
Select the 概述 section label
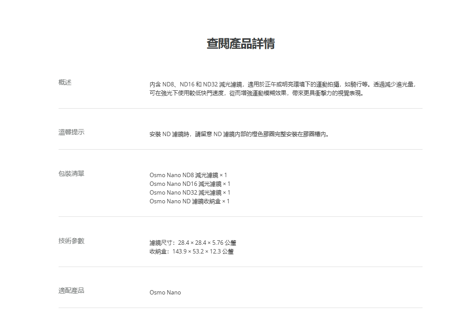pyautogui.click(x=65, y=82)
